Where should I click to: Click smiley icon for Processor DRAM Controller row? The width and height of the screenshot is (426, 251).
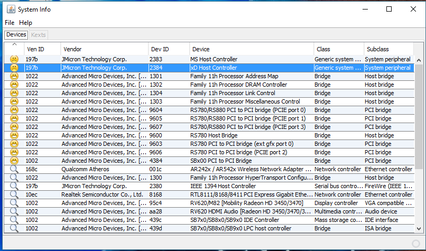14,85
